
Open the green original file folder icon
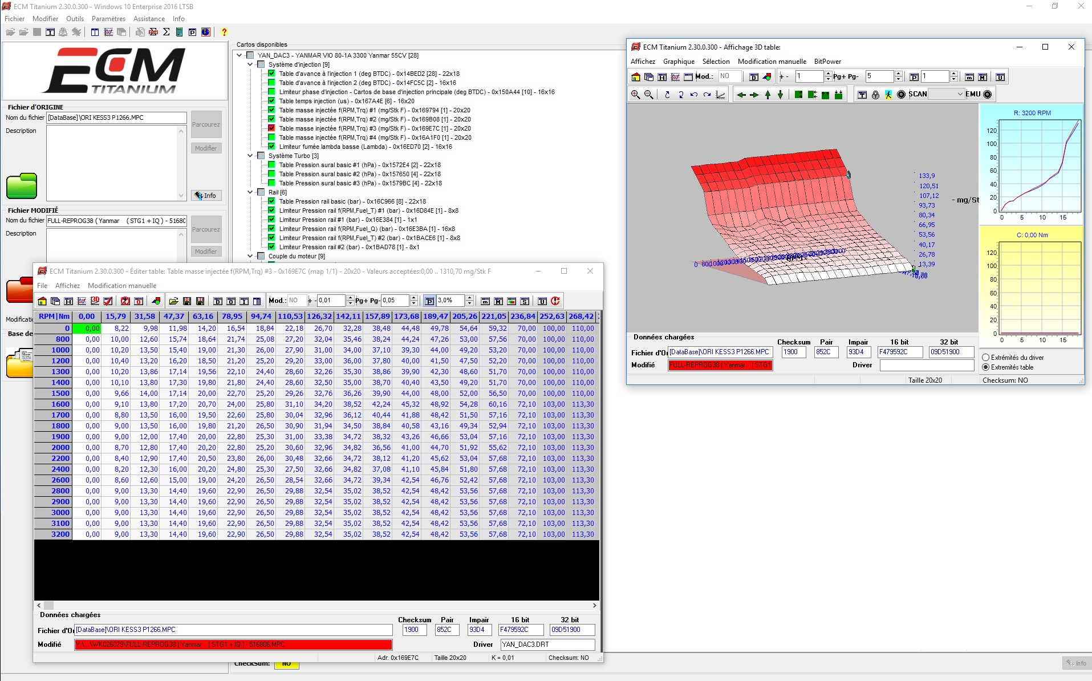pos(22,186)
